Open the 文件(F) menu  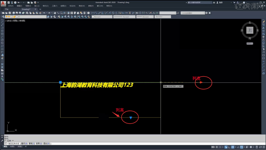11,6
